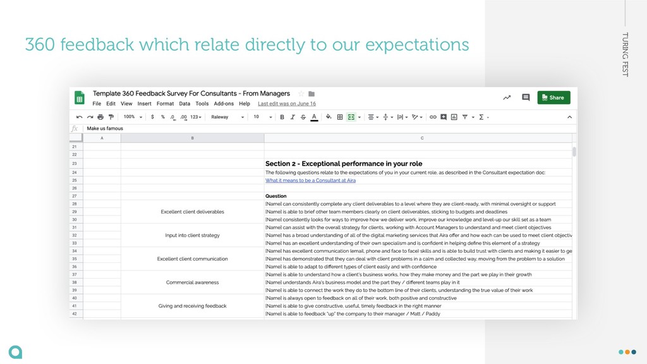The image size is (647, 364).
Task: Open the Add-ons menu
Action: tap(224, 104)
